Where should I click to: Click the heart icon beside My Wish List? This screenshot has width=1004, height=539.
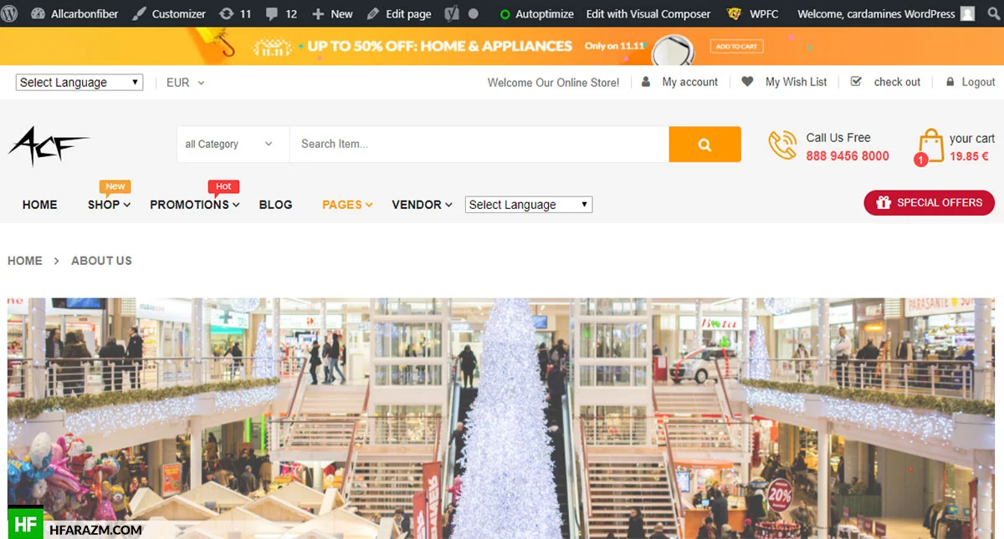748,82
